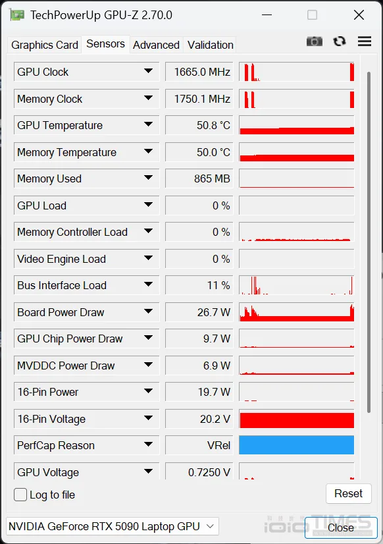Open the Board Power Draw dropdown arrow

point(148,312)
